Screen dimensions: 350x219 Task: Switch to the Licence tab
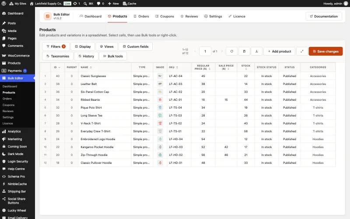[x=237, y=16]
